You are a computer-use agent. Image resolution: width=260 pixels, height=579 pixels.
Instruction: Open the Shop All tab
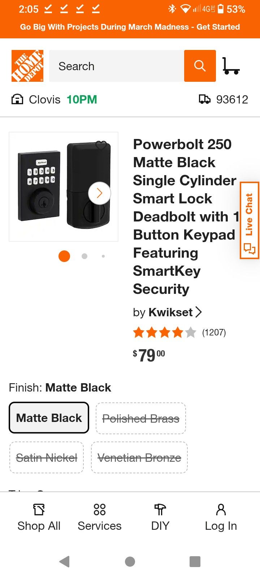click(39, 517)
